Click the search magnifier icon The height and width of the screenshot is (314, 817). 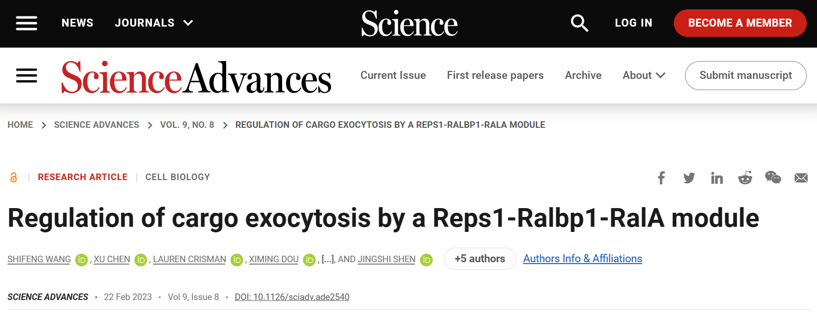579,23
